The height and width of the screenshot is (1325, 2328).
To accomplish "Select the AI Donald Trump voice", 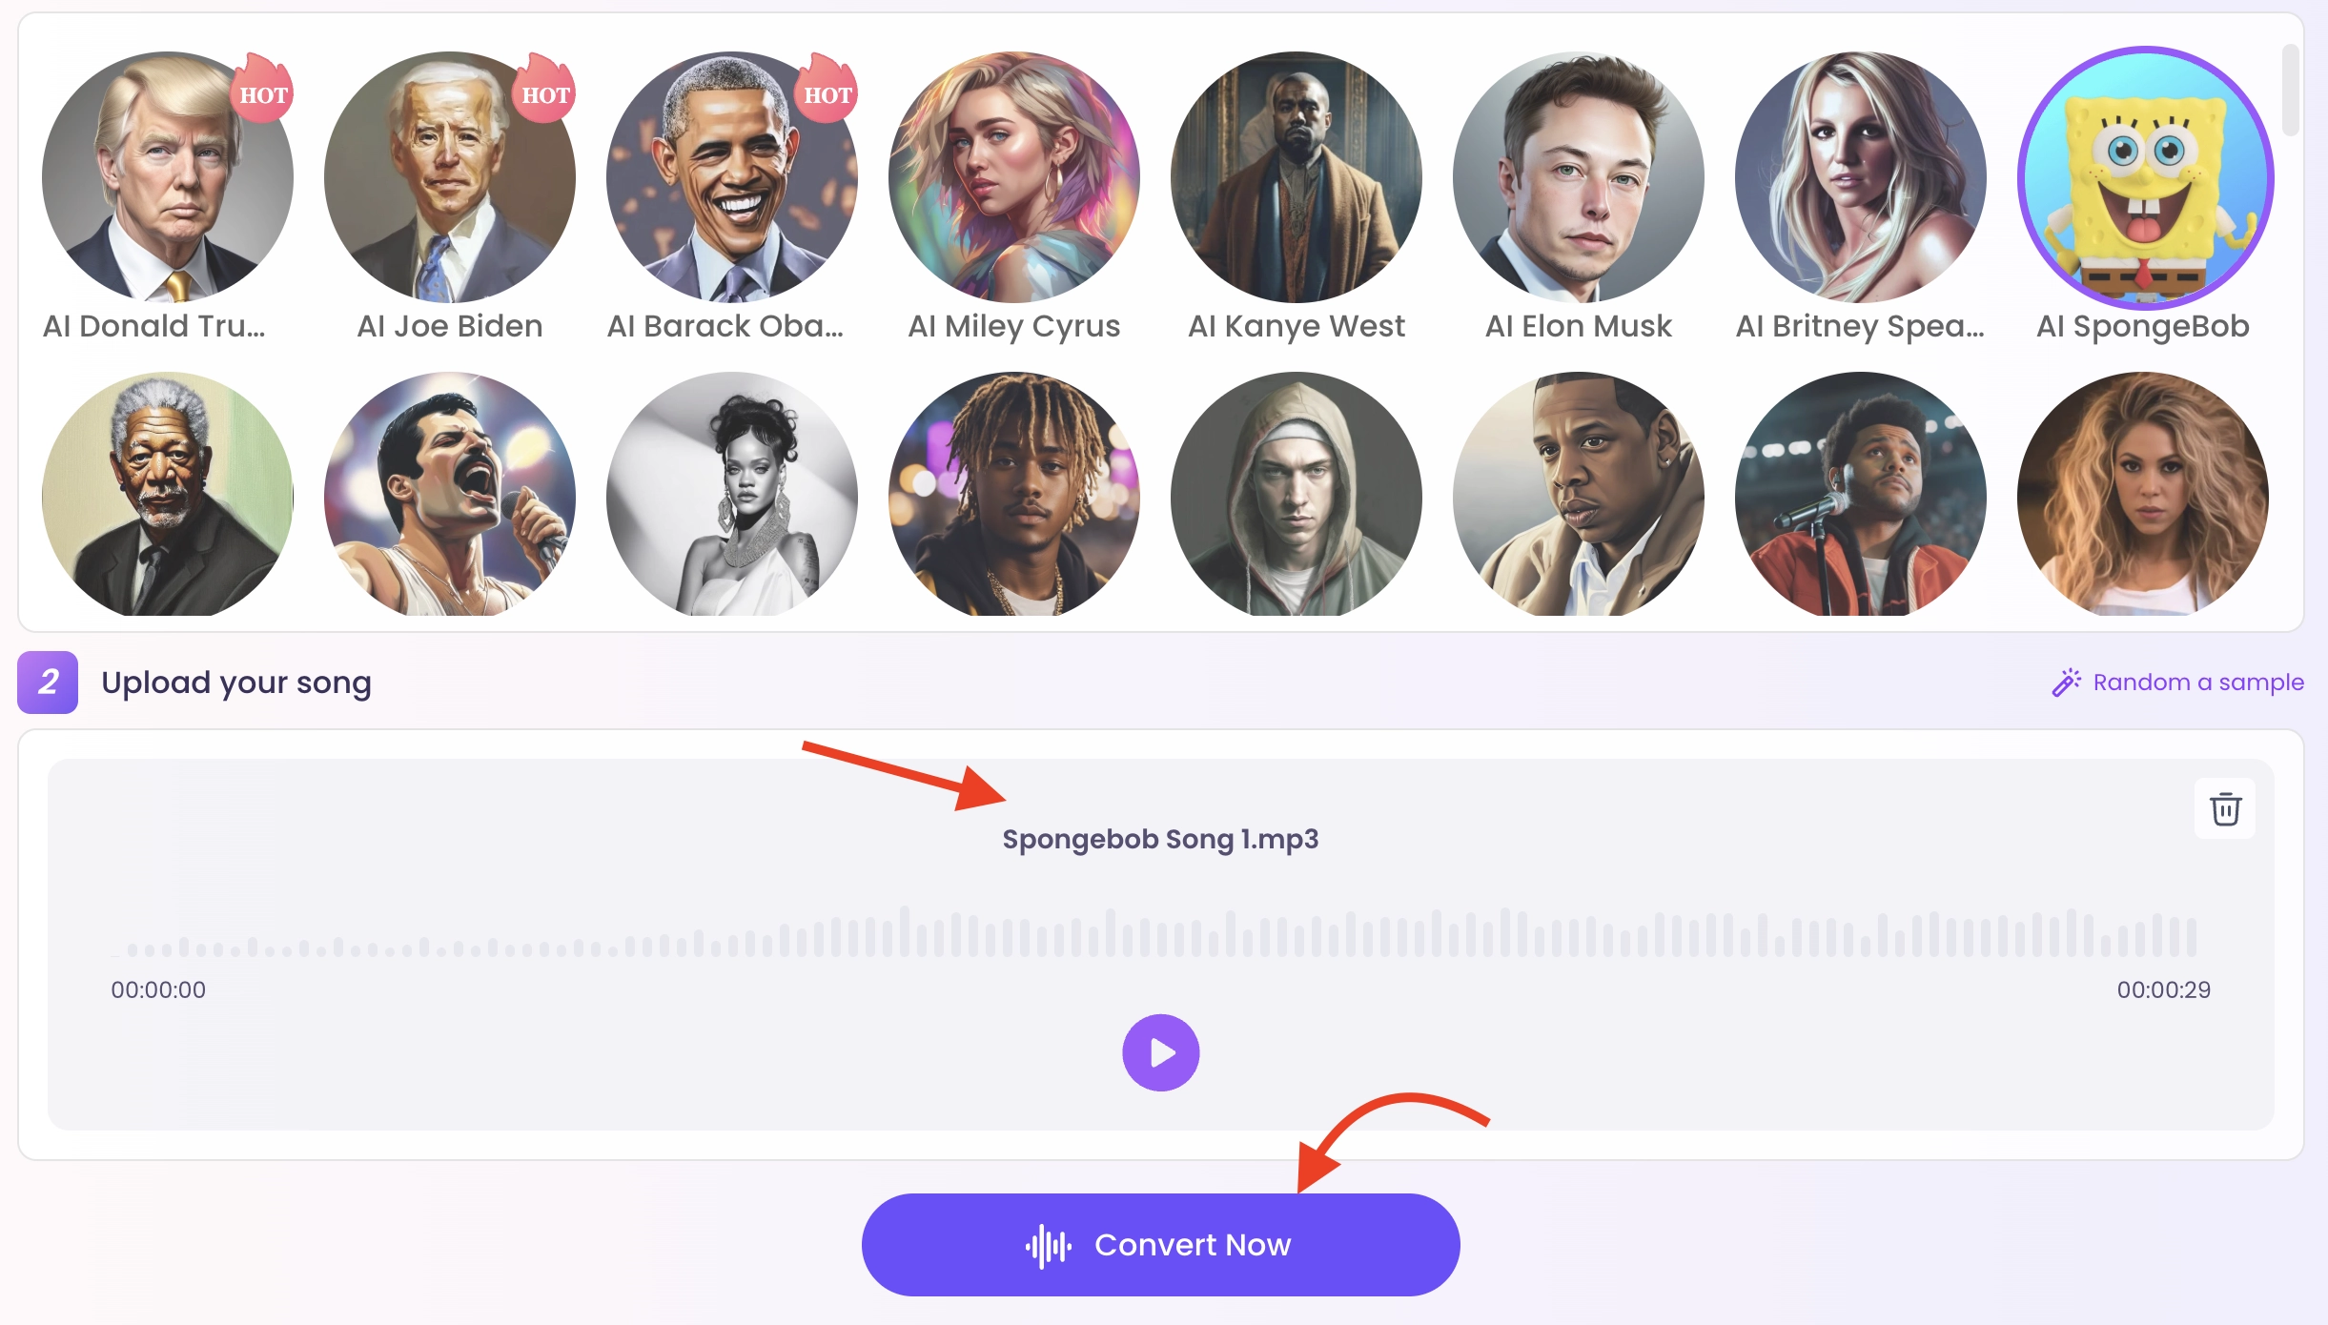I will pos(167,179).
